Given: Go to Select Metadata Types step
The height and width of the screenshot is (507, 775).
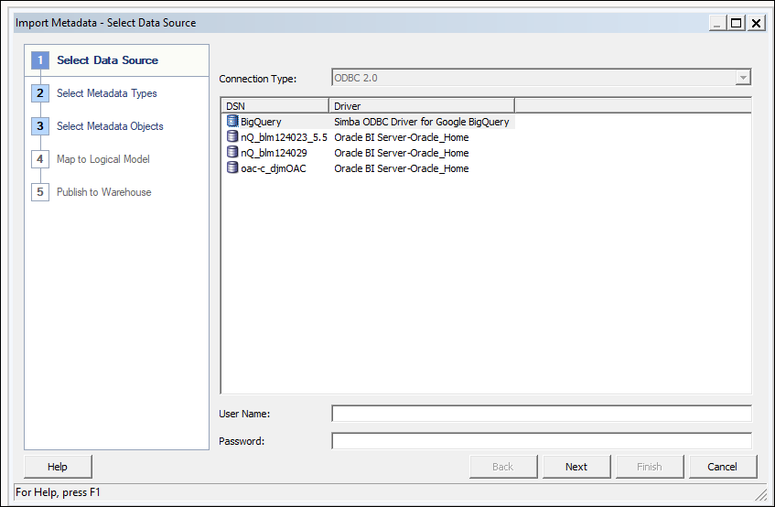Looking at the screenshot, I should (107, 93).
